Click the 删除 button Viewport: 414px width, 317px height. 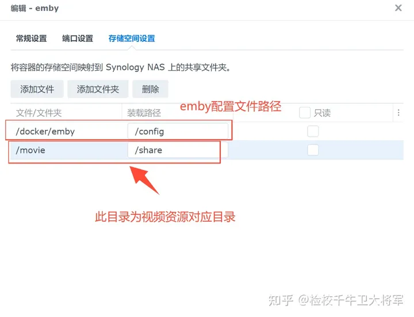(x=150, y=89)
